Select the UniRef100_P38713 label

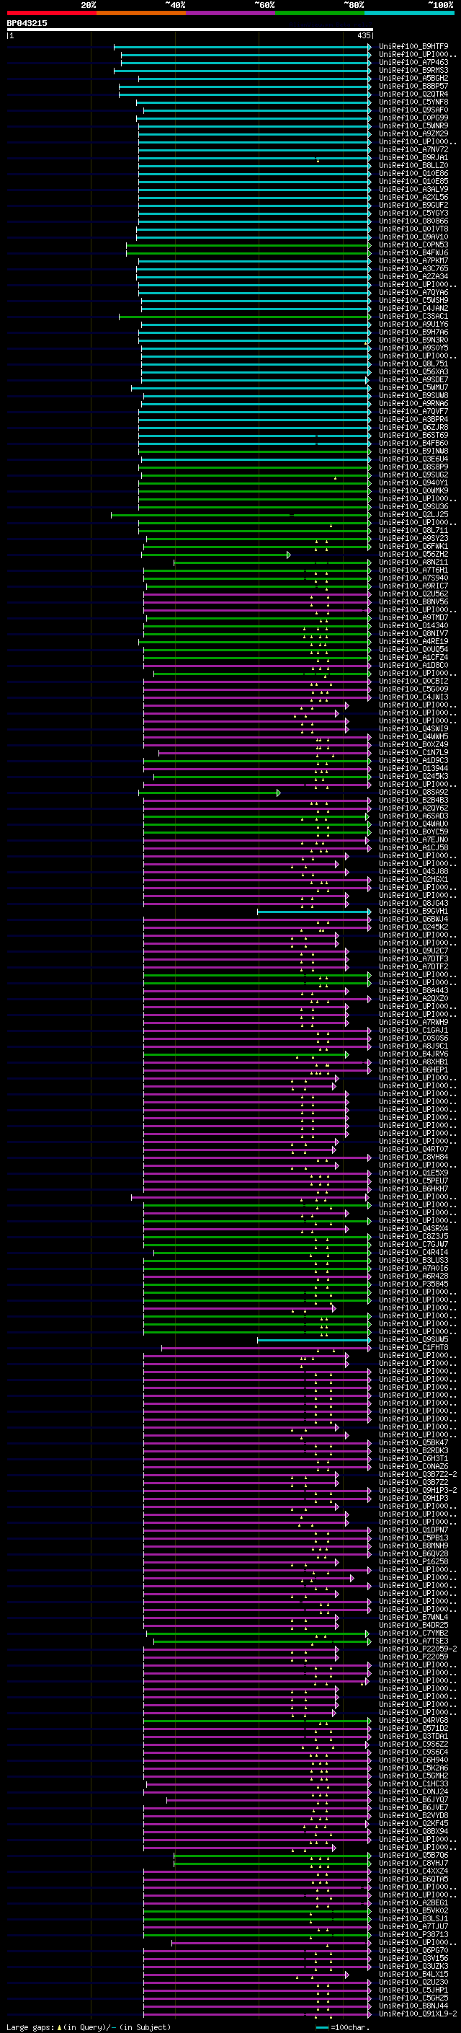[x=413, y=1935]
